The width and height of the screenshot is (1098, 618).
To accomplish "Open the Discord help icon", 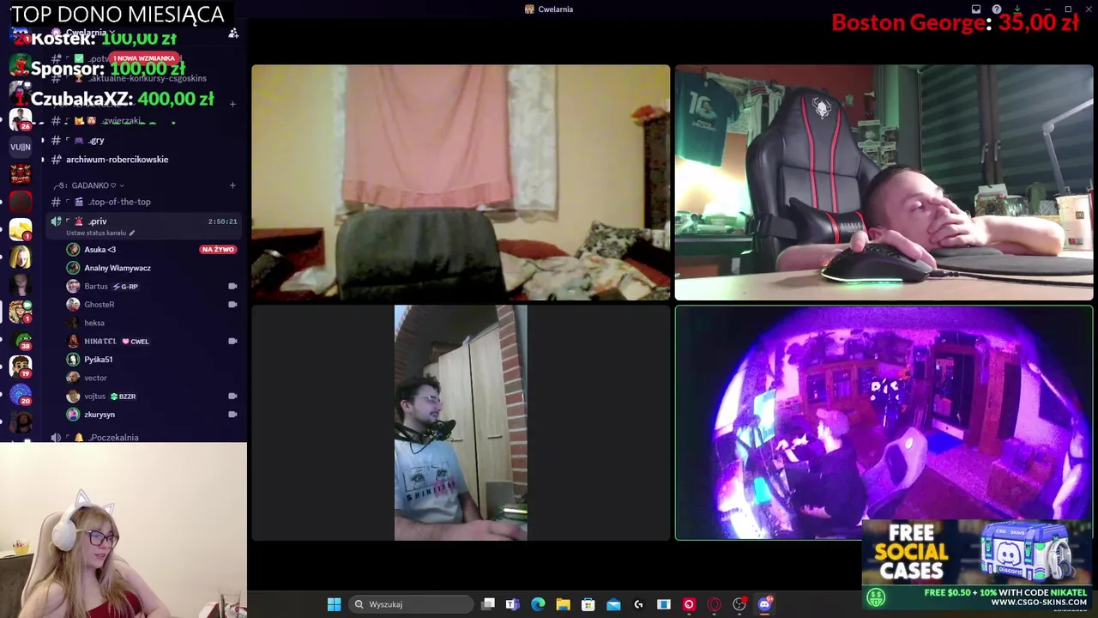I will 997,9.
